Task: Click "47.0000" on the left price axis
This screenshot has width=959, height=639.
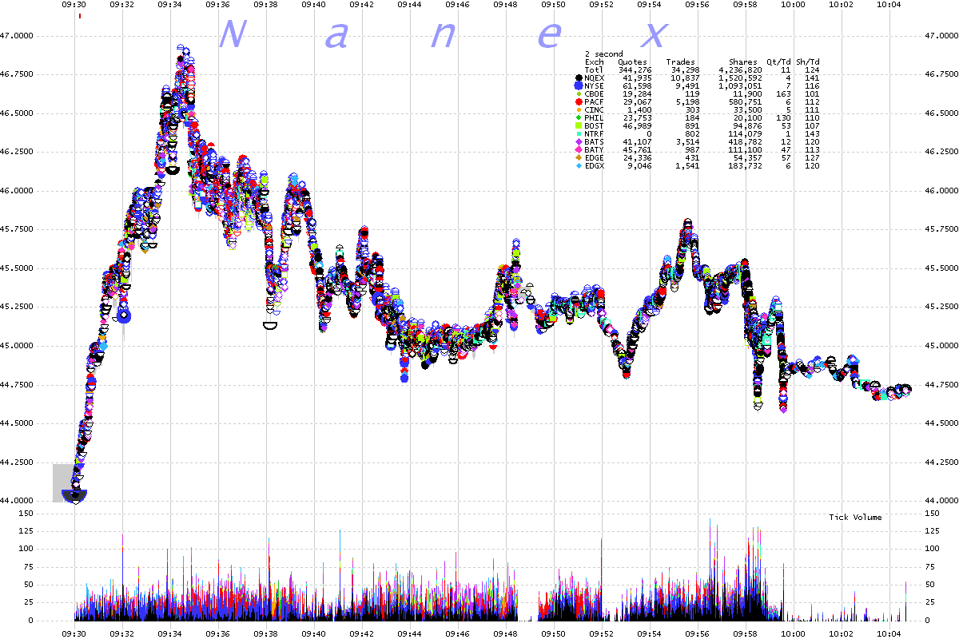Action: (17, 36)
